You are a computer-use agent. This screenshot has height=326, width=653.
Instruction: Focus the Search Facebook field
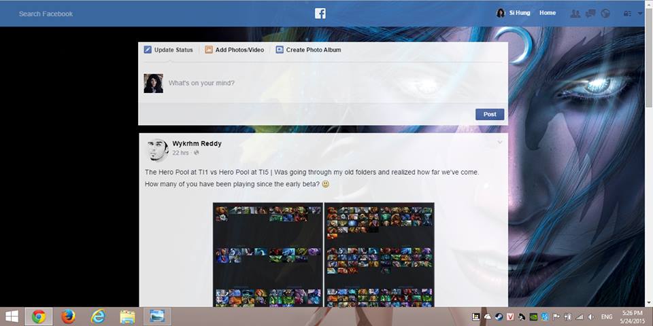coord(46,14)
